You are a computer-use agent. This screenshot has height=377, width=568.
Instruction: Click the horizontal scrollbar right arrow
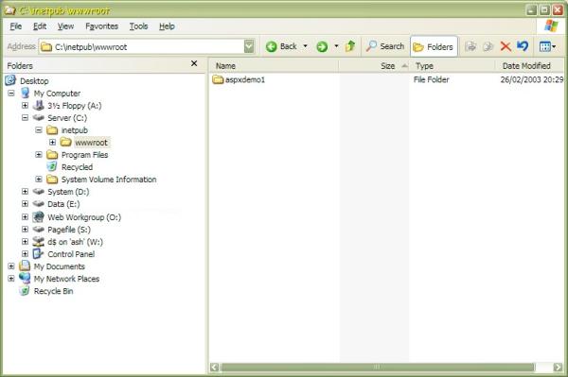pyautogui.click(x=558, y=368)
